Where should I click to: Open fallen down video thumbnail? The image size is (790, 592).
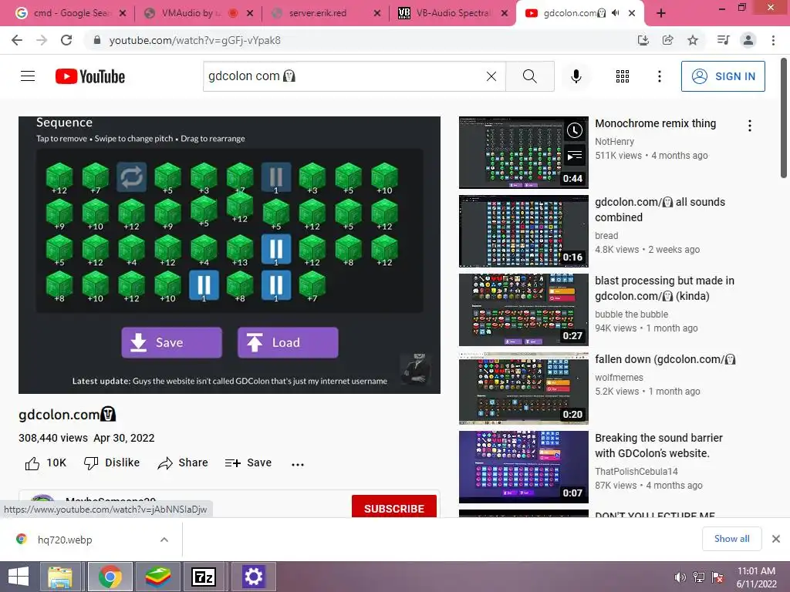[524, 388]
